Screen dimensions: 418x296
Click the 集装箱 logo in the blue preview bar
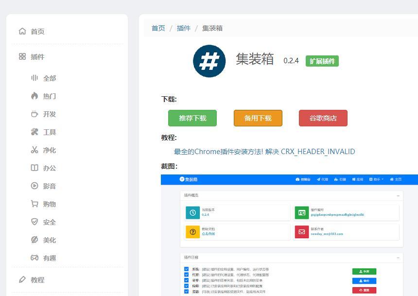(189, 179)
